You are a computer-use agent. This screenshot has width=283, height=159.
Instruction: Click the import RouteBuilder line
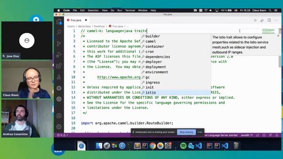point(127,123)
